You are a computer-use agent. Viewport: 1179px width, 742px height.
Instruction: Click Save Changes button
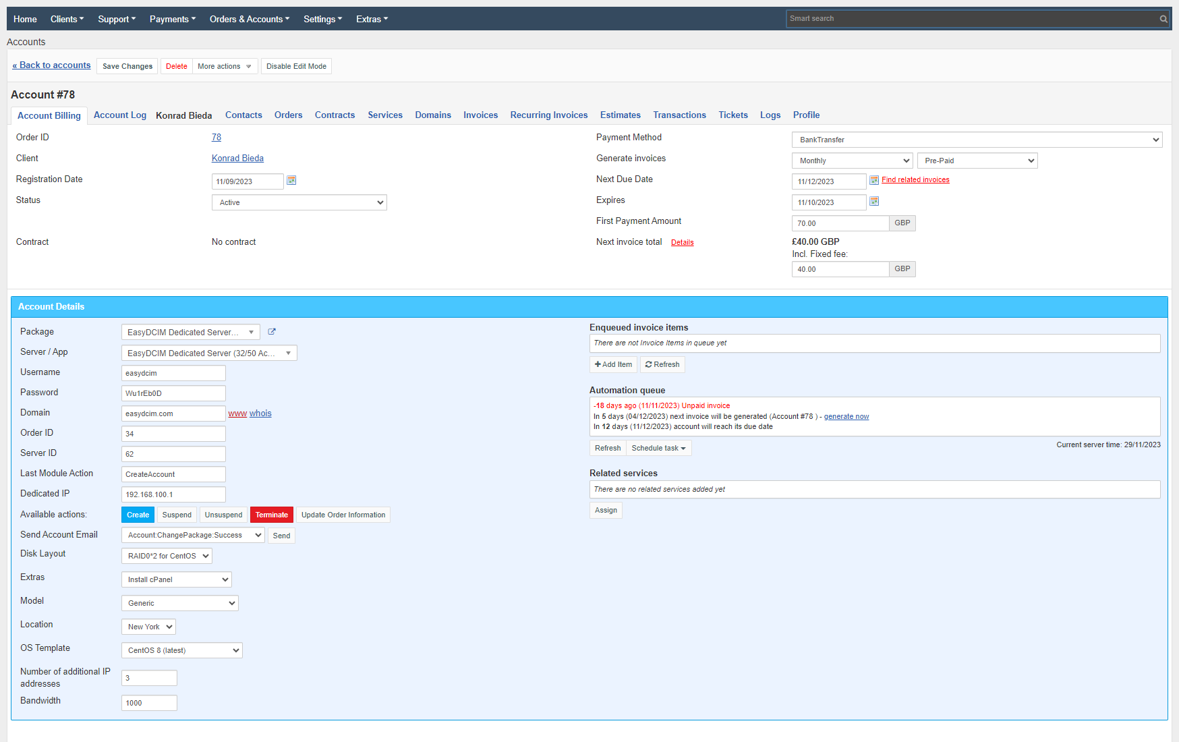[127, 66]
